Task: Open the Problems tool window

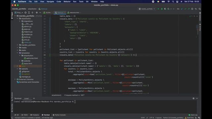Action: click(34, 115)
